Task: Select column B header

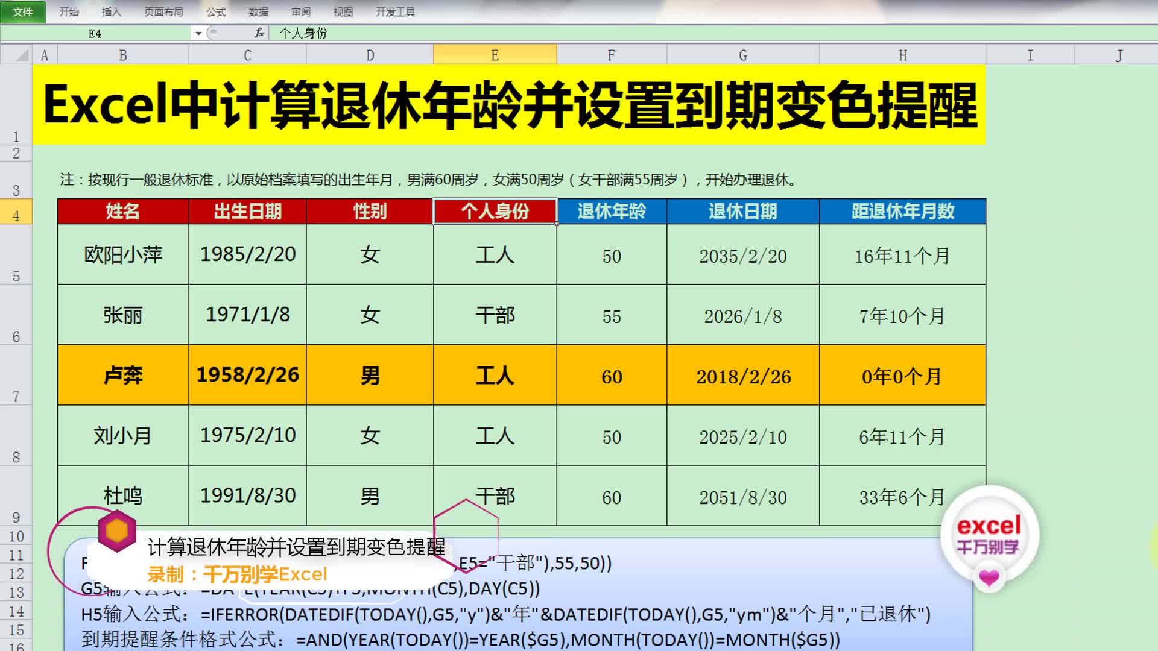Action: coord(123,55)
